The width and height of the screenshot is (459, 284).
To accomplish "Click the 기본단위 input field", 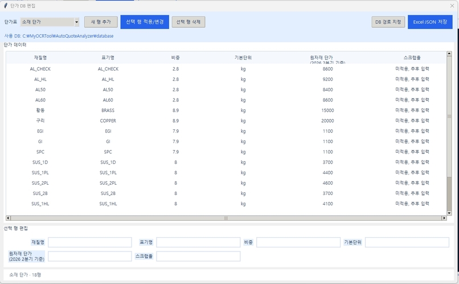I will (407, 242).
